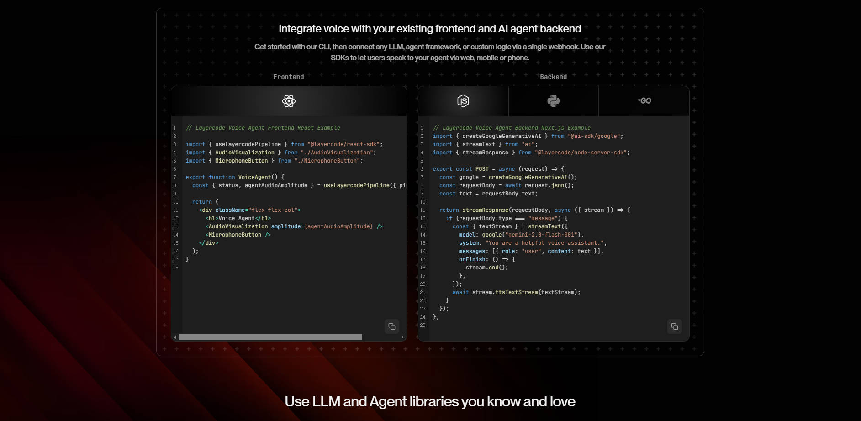
Task: Click the "Frontend" panel label
Action: click(288, 77)
